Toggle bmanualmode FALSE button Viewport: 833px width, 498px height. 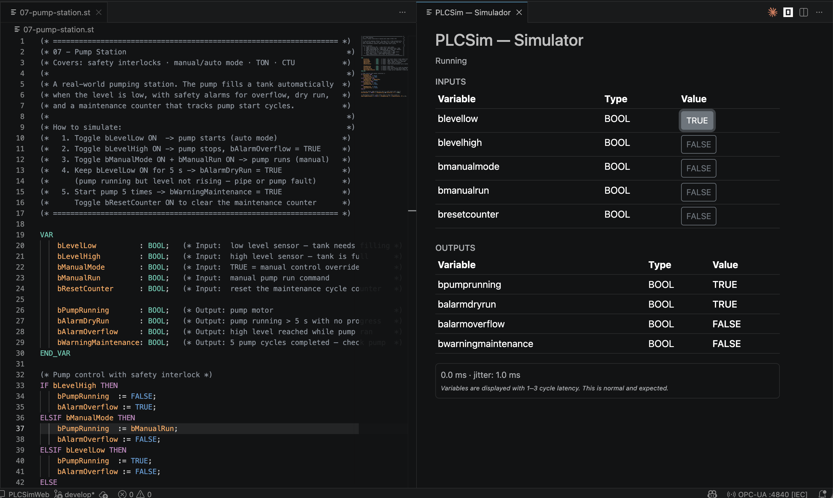pyautogui.click(x=698, y=168)
